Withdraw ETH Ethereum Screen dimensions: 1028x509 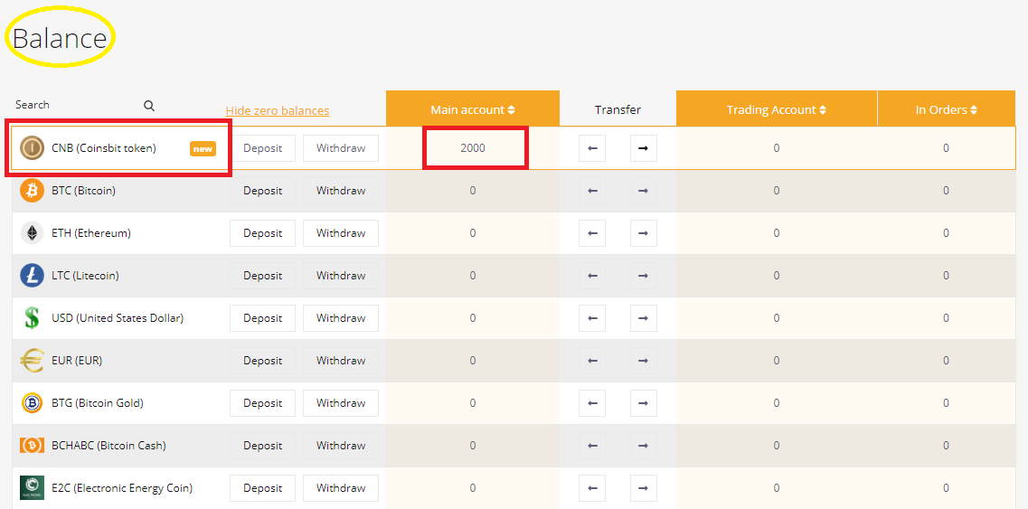[341, 233]
